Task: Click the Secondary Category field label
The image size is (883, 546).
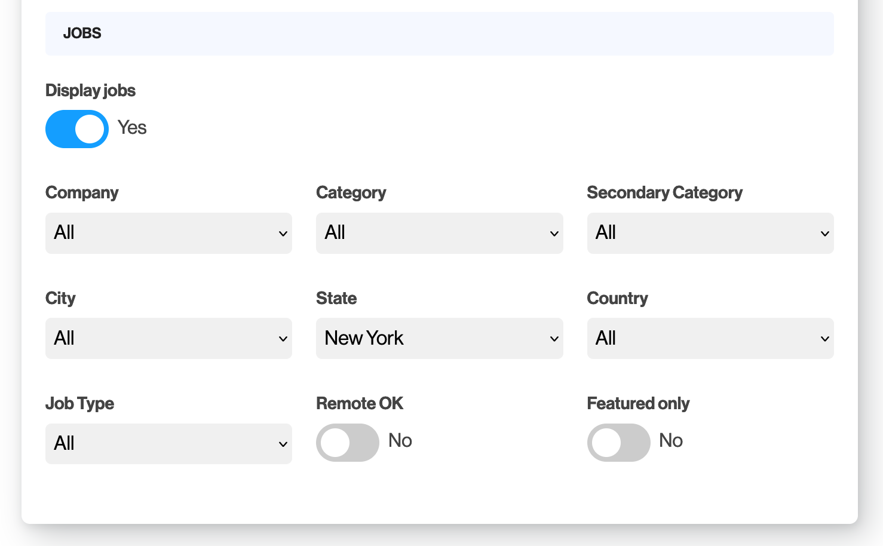Action: 664,192
